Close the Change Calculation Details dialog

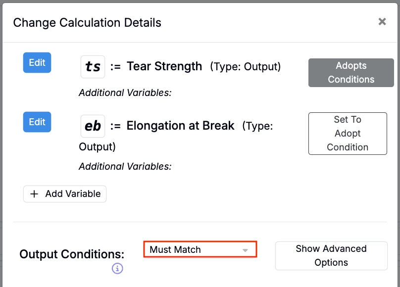(382, 21)
